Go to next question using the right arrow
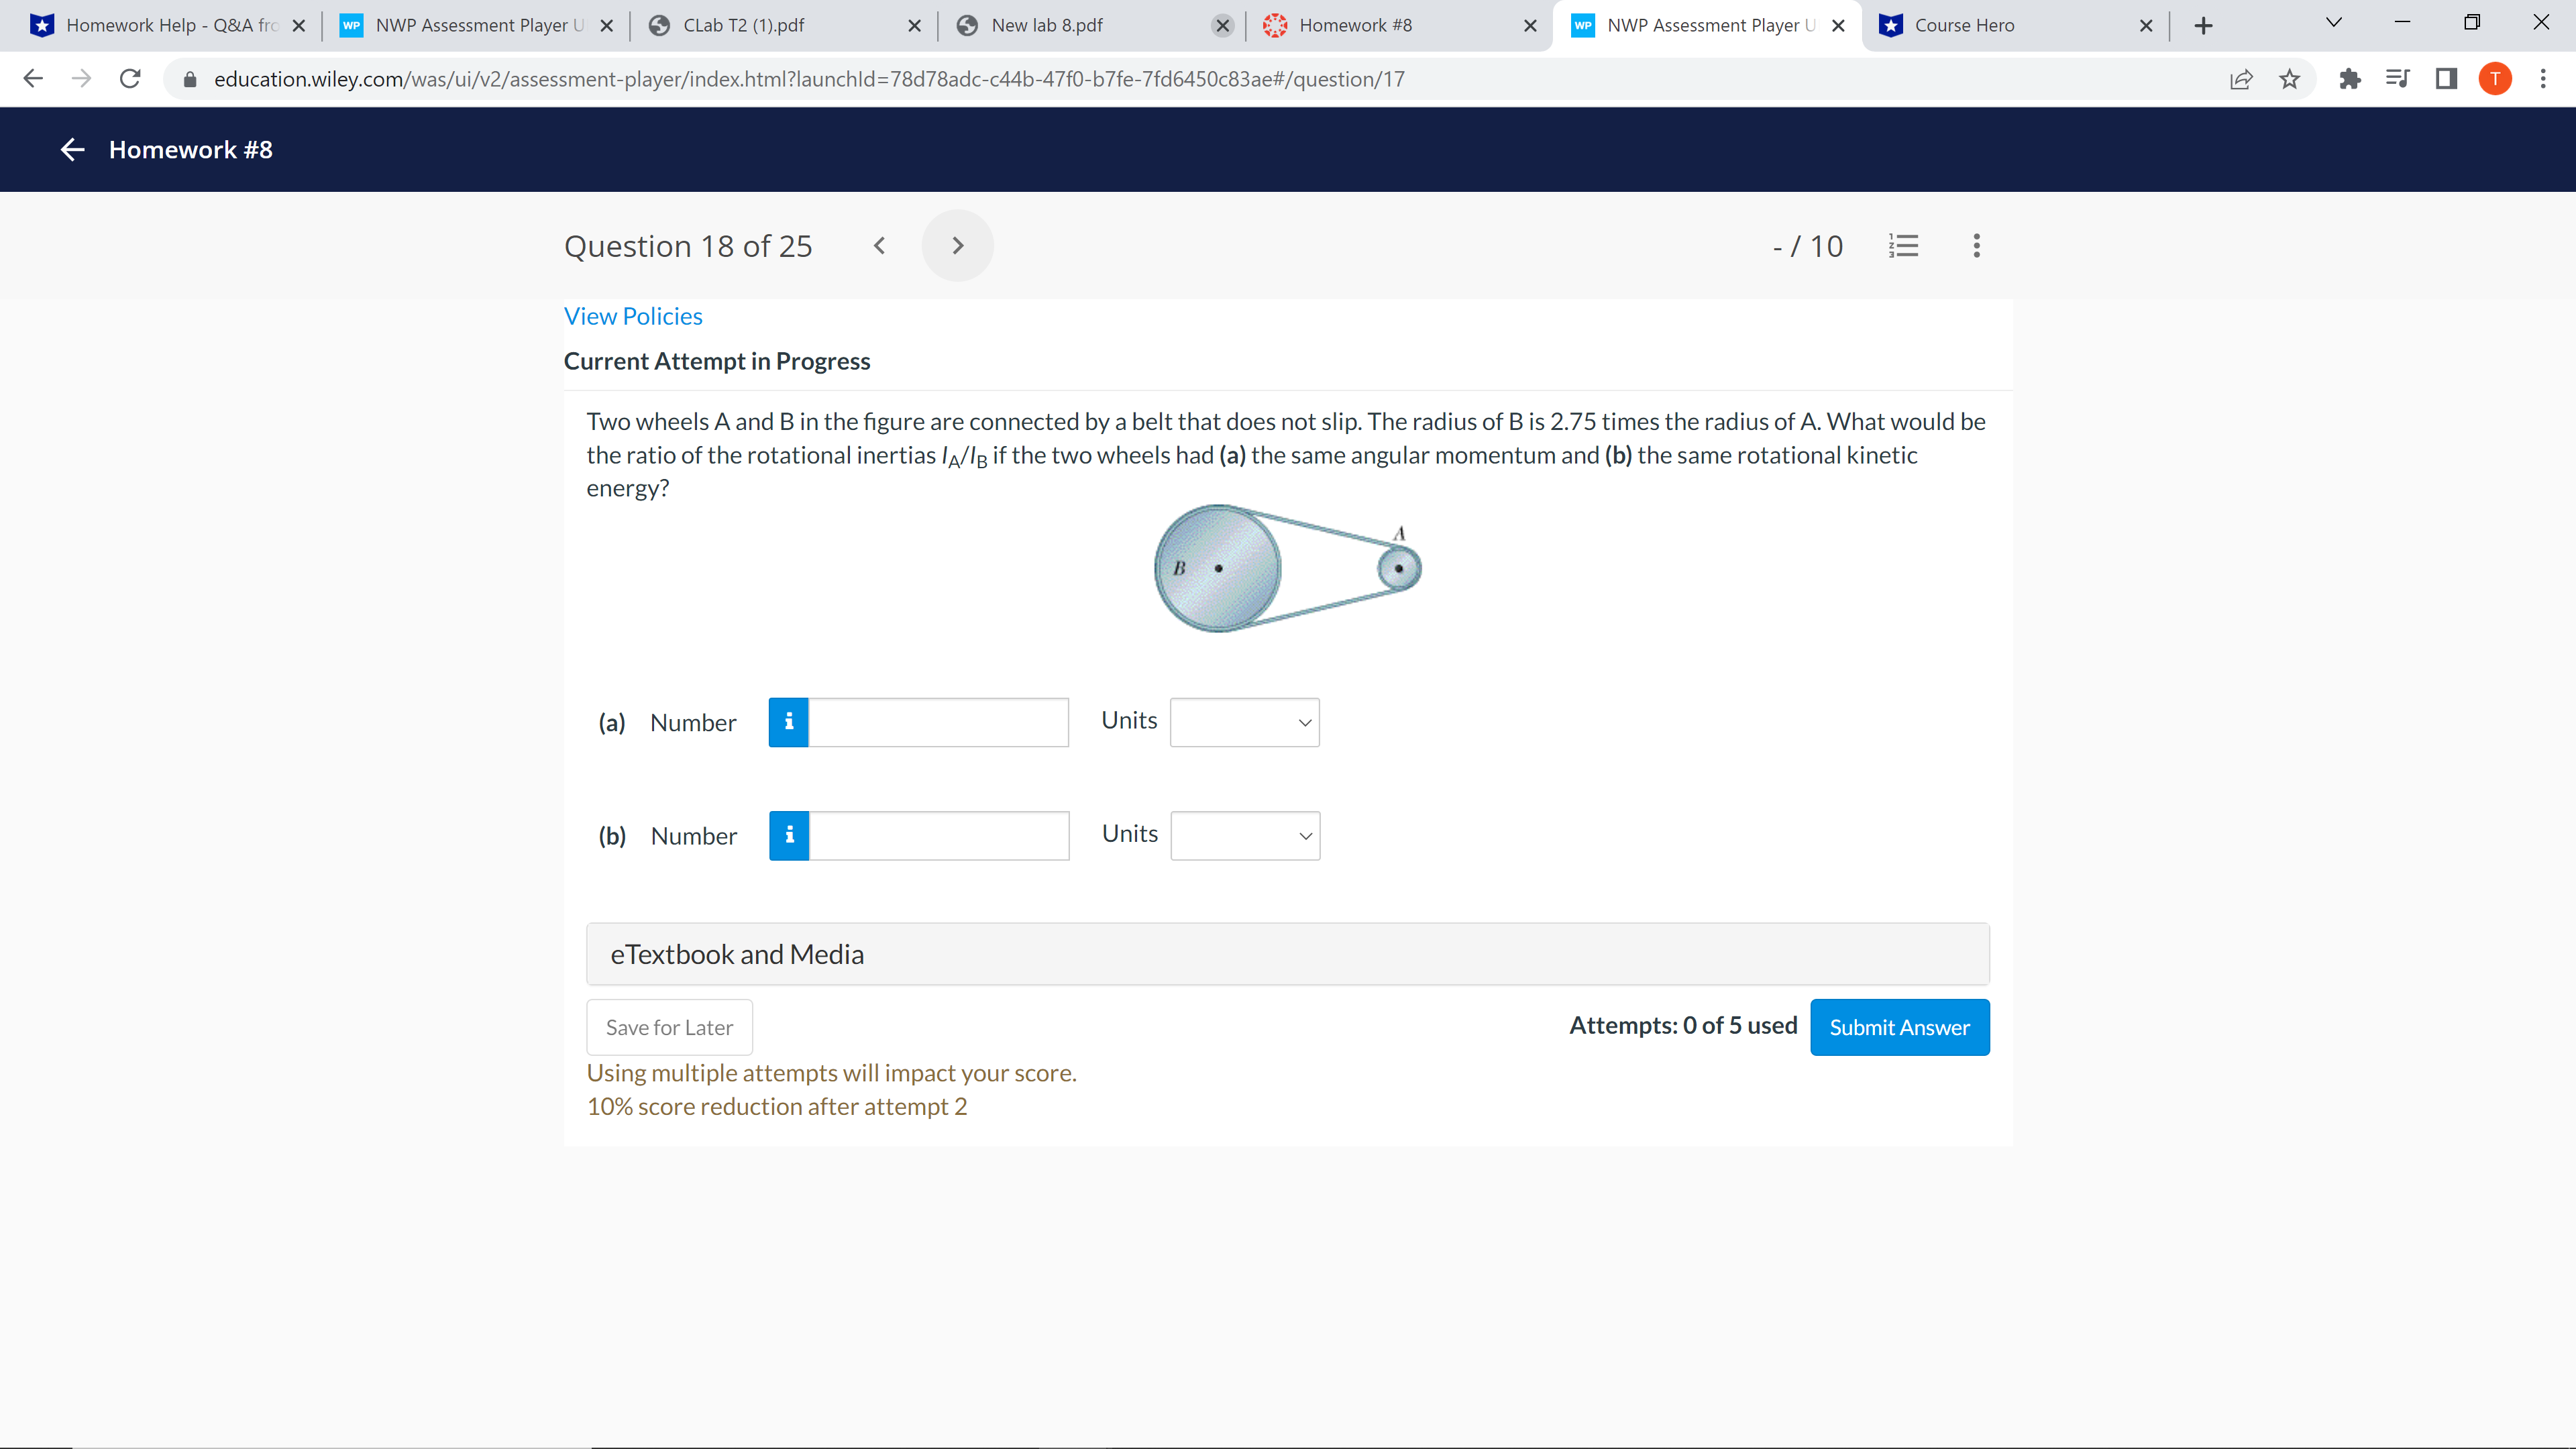The height and width of the screenshot is (1449, 2576). point(957,245)
